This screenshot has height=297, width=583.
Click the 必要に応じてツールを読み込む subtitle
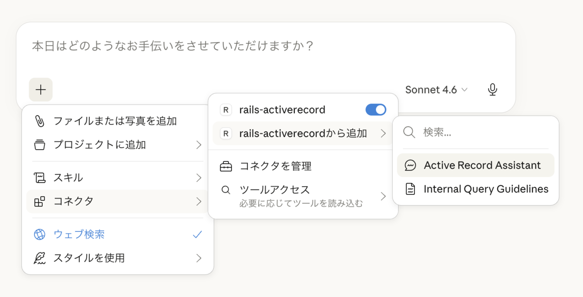click(301, 203)
